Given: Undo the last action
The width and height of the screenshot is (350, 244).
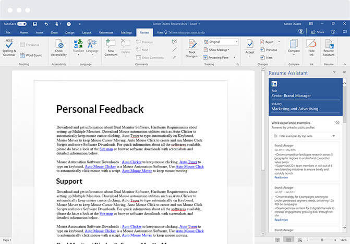Looking at the screenshot, I should pyautogui.click(x=46, y=24).
